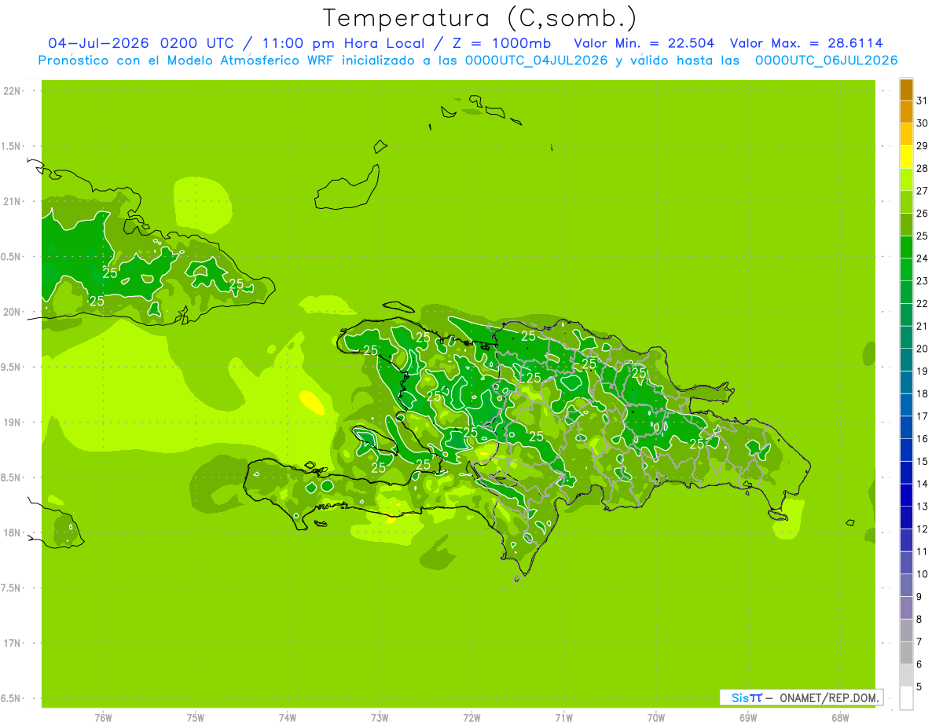Click the '8.5N' latitude axis label
Image resolution: width=943 pixels, height=728 pixels.
pos(11,477)
